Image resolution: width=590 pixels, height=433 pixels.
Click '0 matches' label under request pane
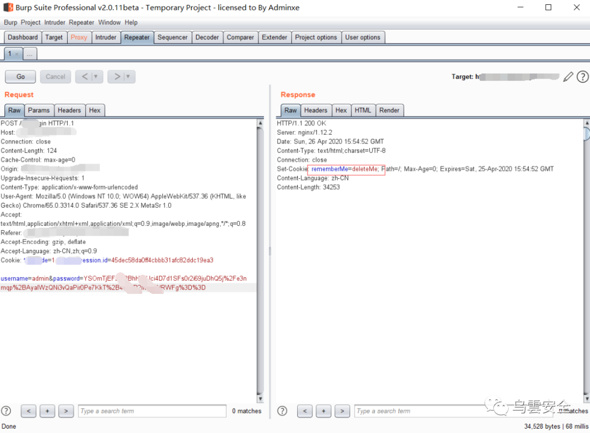coord(246,411)
